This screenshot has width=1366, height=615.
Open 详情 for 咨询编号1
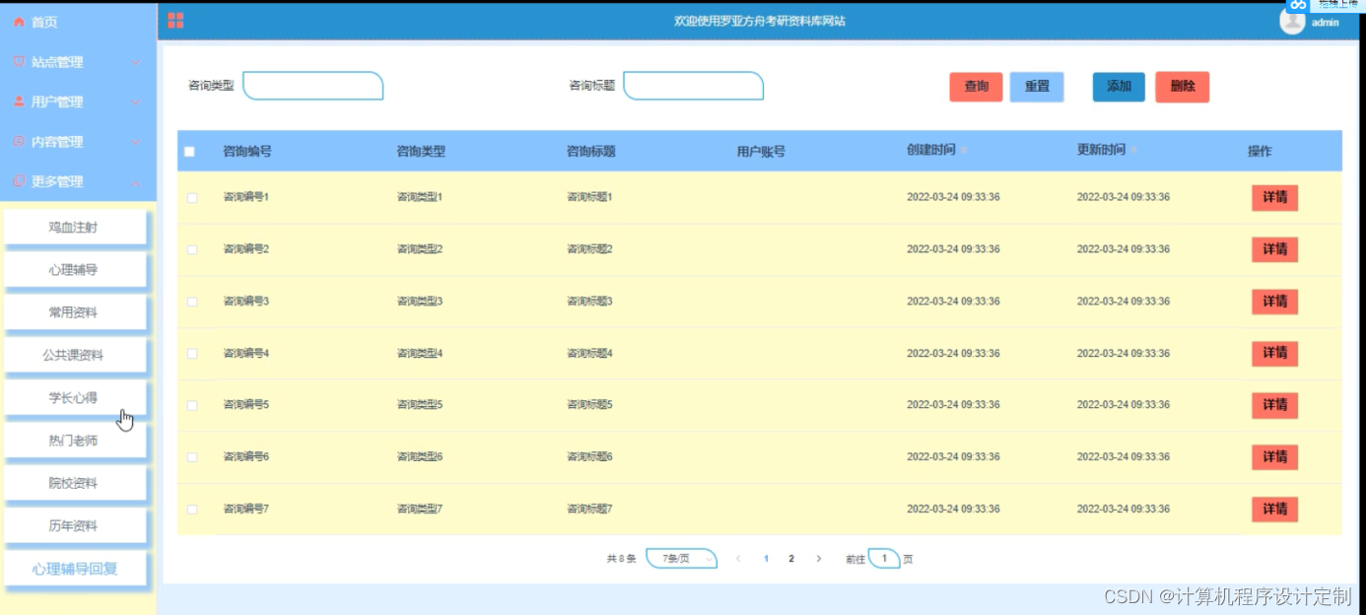coord(1274,197)
